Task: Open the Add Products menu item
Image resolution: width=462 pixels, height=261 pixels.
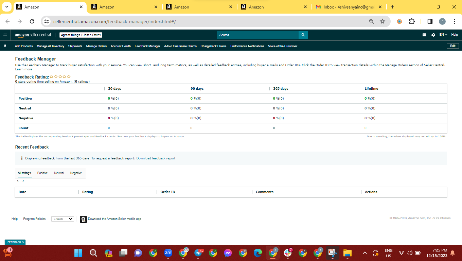Action: pos(24,46)
